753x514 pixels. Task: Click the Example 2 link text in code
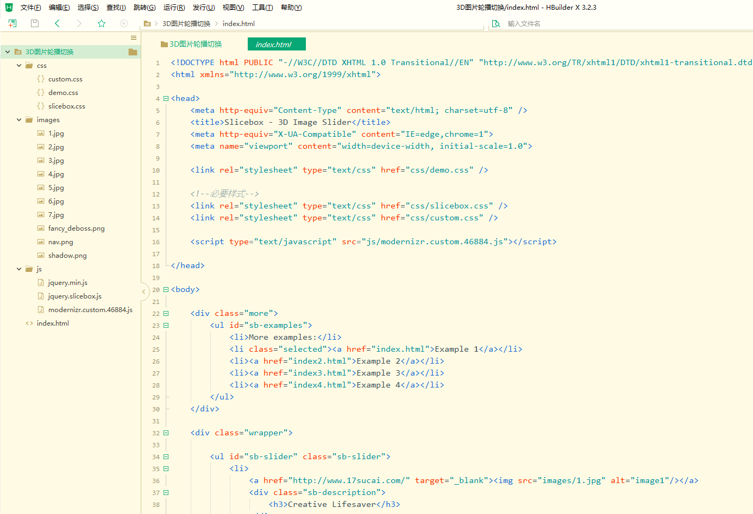[x=379, y=361]
